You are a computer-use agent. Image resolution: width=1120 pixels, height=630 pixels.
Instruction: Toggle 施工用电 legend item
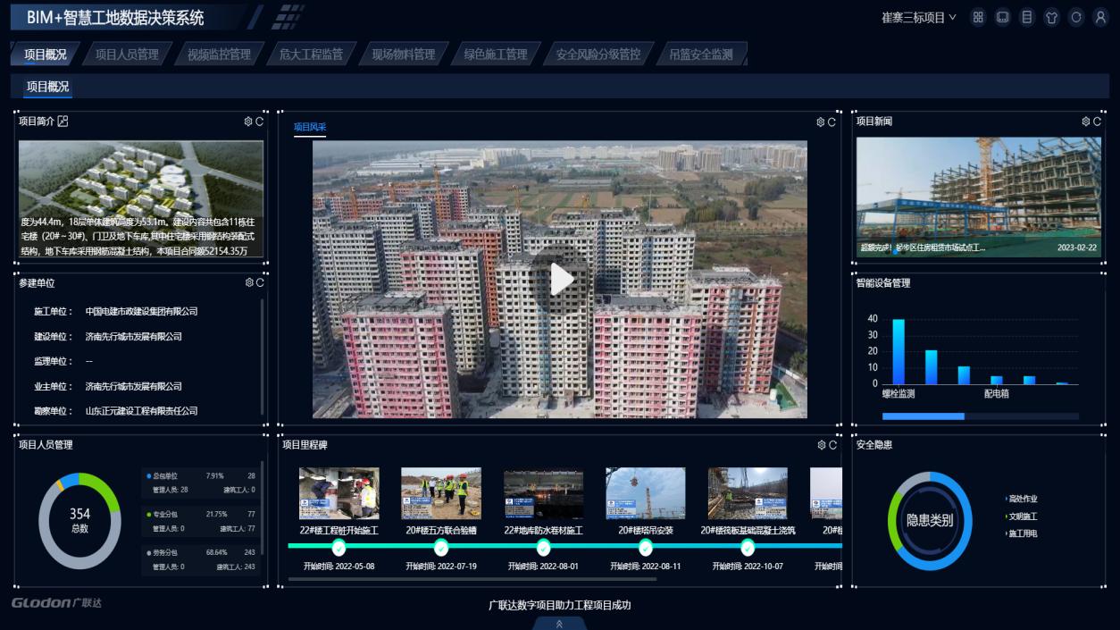point(1022,533)
